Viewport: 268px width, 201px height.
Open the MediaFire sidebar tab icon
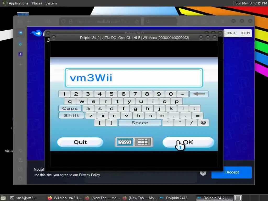point(20,33)
